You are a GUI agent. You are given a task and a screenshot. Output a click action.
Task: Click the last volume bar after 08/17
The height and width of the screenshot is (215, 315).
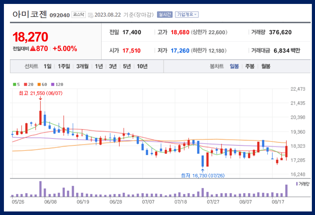tap(286, 191)
